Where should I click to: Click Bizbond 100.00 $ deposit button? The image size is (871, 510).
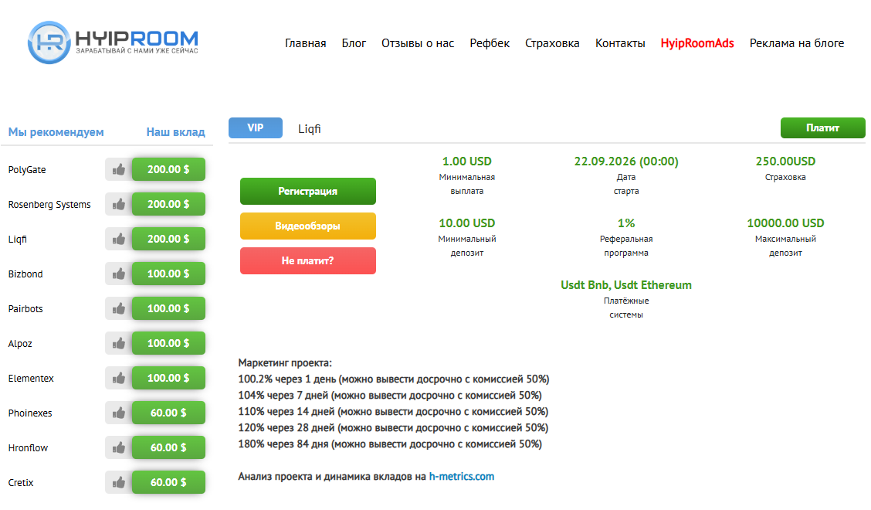coord(168,274)
